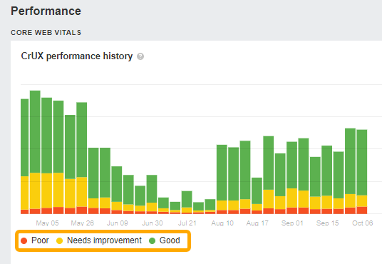382x264 pixels.
Task: Click the CrUX performance history title
Action: [77, 56]
